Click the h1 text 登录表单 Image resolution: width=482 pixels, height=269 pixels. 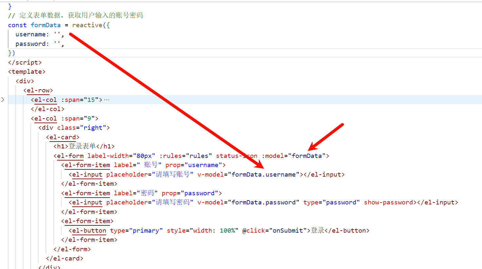(x=82, y=146)
